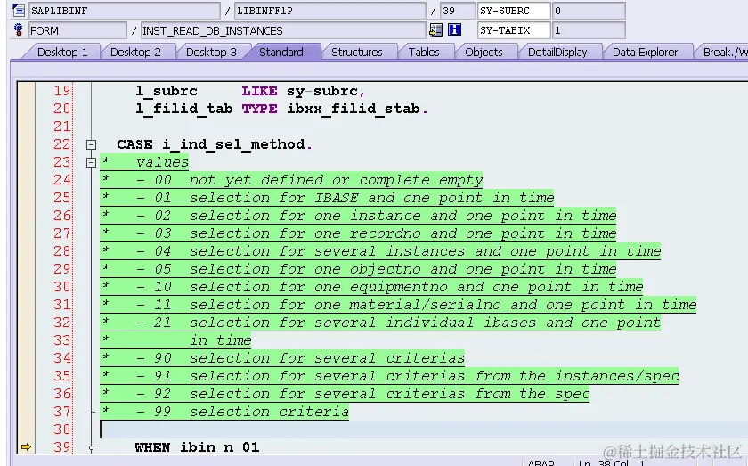Click the empty code line 38
Screen dimensions: 748x466
click(424, 429)
